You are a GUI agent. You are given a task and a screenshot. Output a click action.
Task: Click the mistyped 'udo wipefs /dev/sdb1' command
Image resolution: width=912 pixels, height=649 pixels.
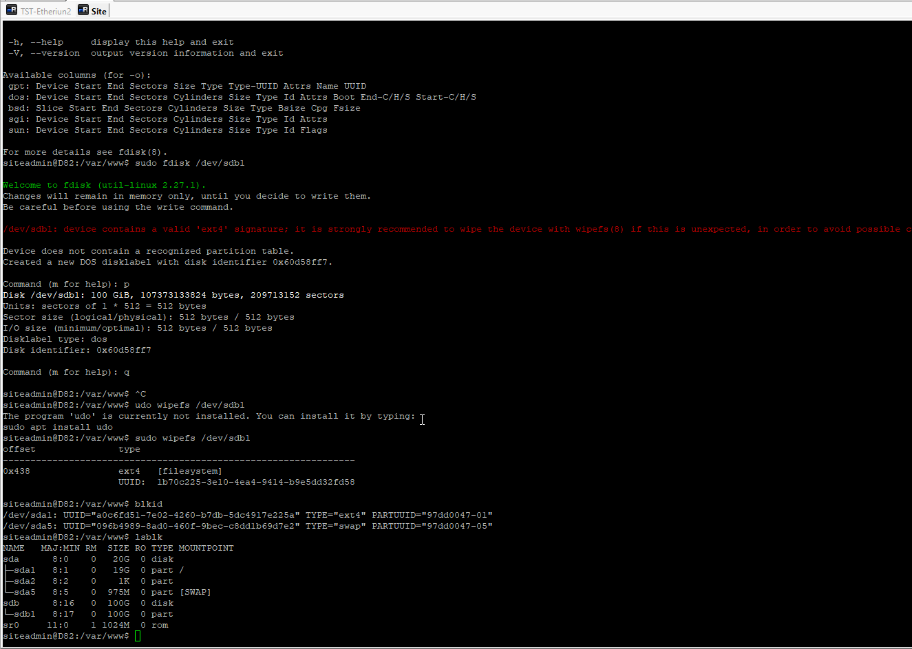click(190, 405)
